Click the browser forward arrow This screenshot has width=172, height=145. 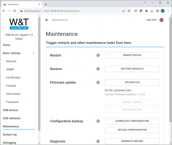9,11
